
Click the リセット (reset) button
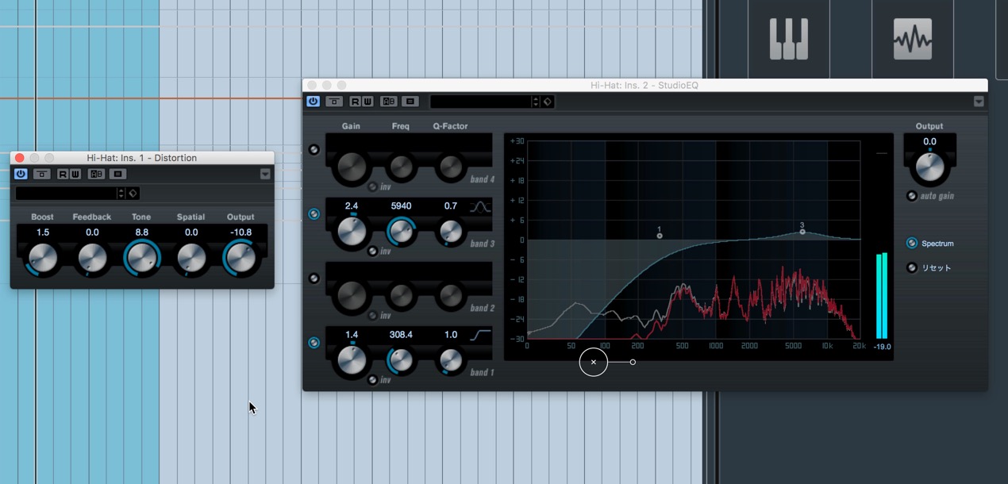pos(912,267)
